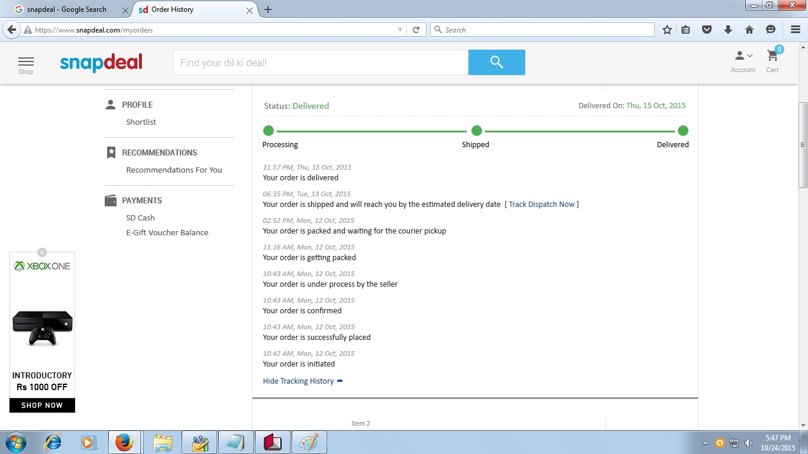Click the PROFILE section heading
This screenshot has height=454, width=808.
click(x=137, y=105)
